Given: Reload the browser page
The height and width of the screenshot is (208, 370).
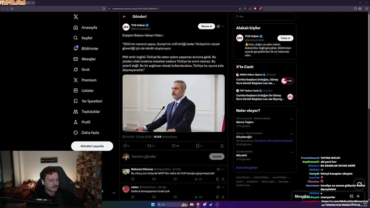Looking at the screenshot, I should tap(12, 9).
